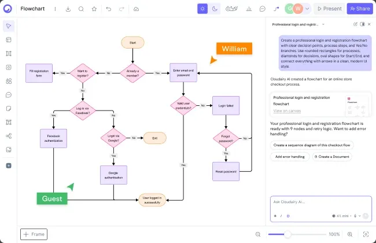Select the Reset password process box
The height and width of the screenshot is (243, 376).
coord(226,171)
